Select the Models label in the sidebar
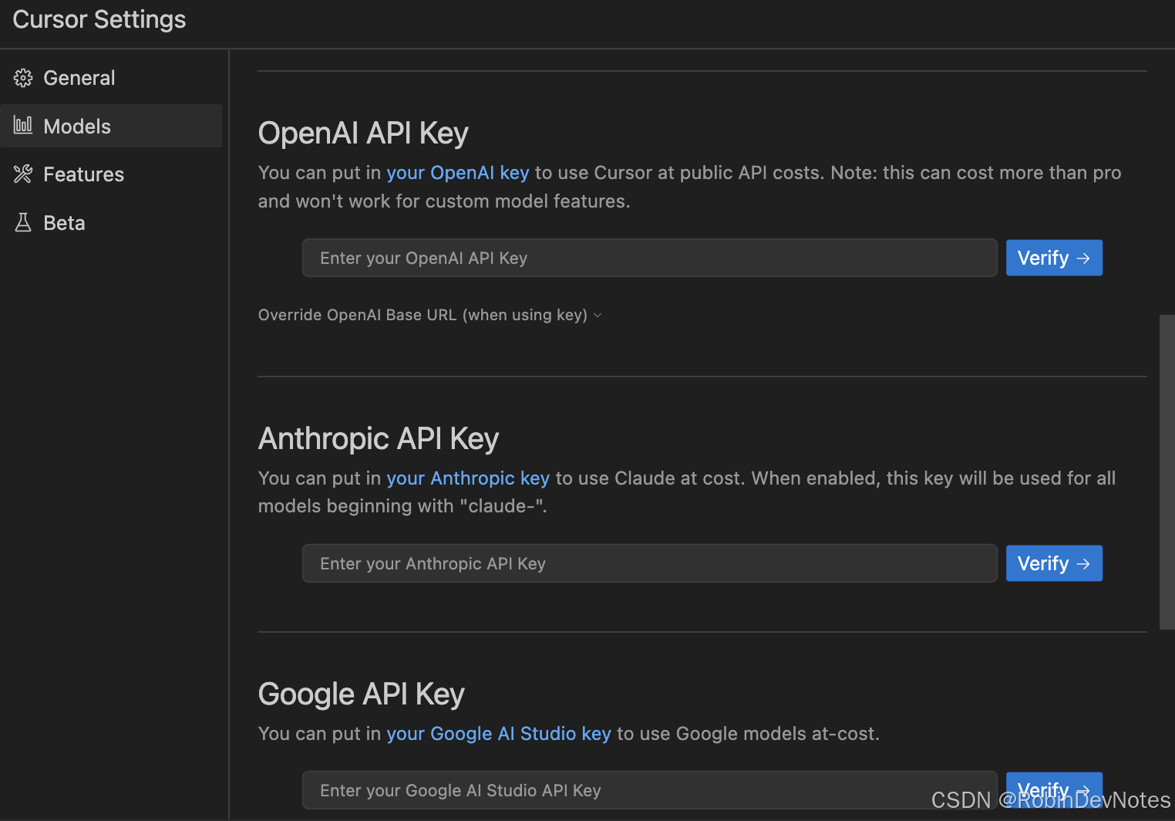This screenshot has width=1175, height=821. (77, 127)
